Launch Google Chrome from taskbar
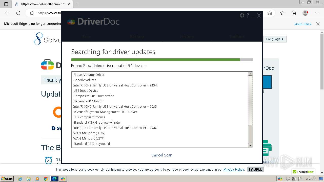The width and height of the screenshot is (324, 182). [46, 179]
